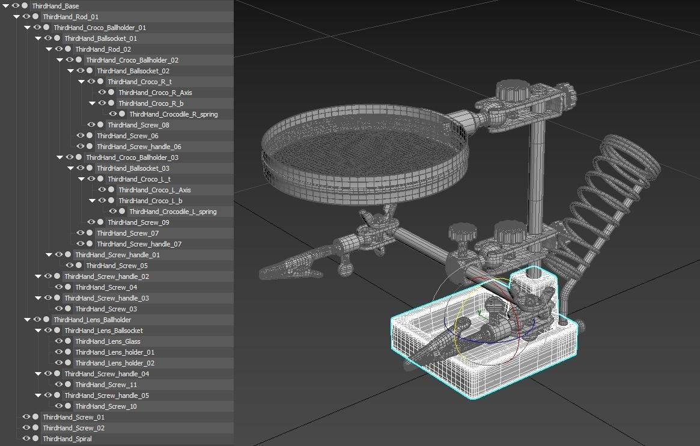700x446 pixels.
Task: Click object dot icon of ThirdHand_Screw_04
Action: [x=68, y=287]
